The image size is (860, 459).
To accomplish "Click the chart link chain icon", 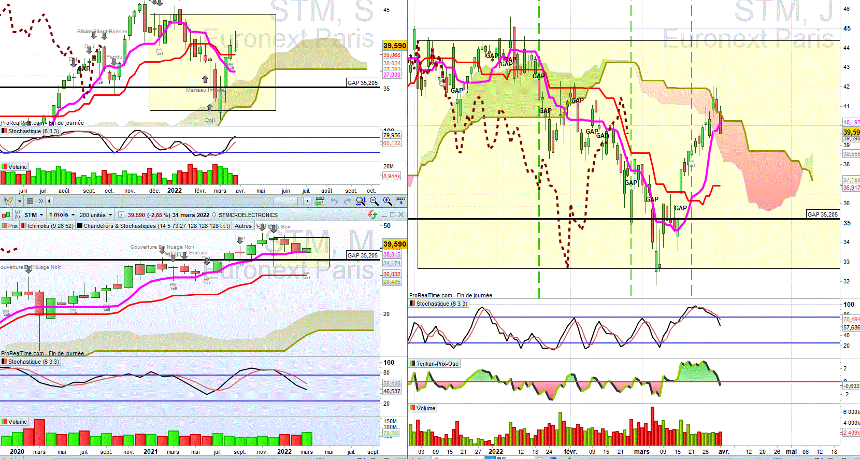I will click(x=17, y=214).
